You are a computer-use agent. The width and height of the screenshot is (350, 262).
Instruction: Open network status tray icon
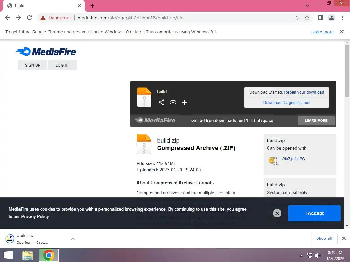tap(310, 256)
